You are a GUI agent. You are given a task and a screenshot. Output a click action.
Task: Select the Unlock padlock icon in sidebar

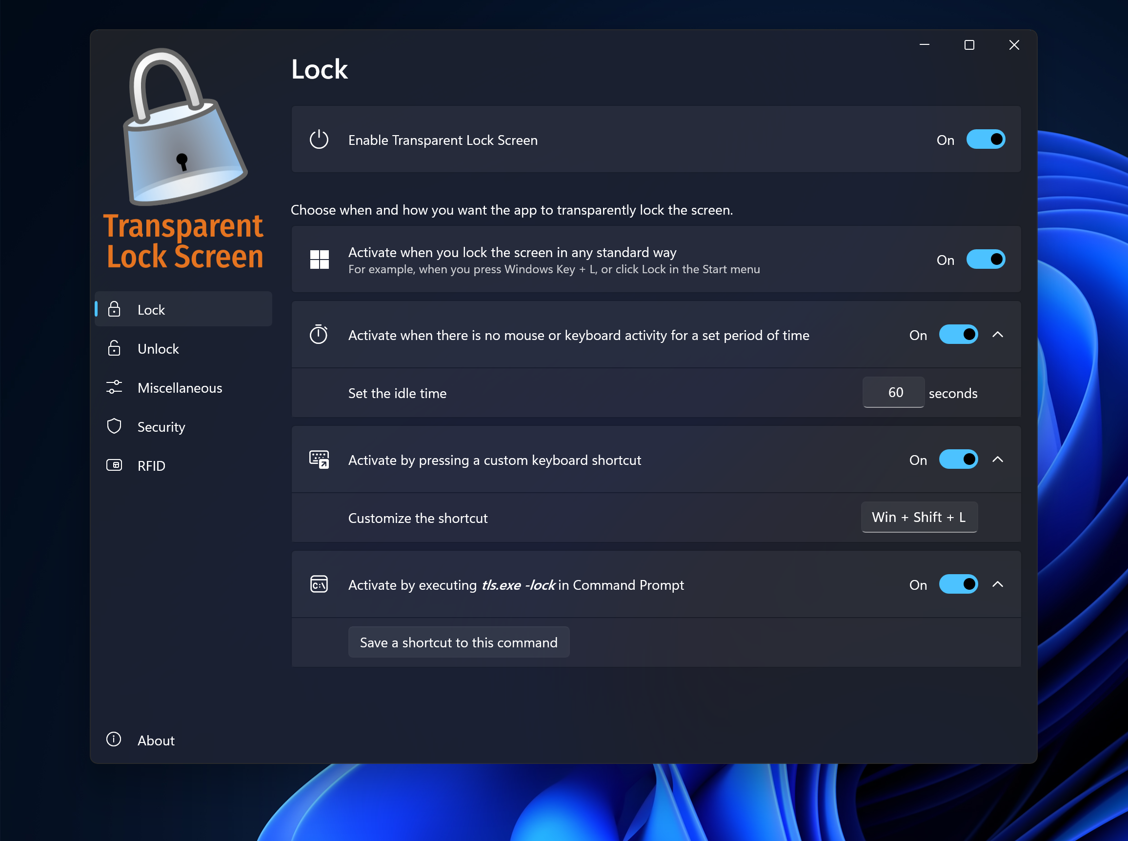tap(114, 348)
